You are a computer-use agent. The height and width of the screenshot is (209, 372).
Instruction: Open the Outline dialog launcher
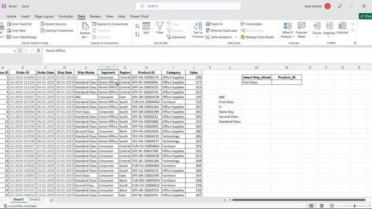[355, 43]
